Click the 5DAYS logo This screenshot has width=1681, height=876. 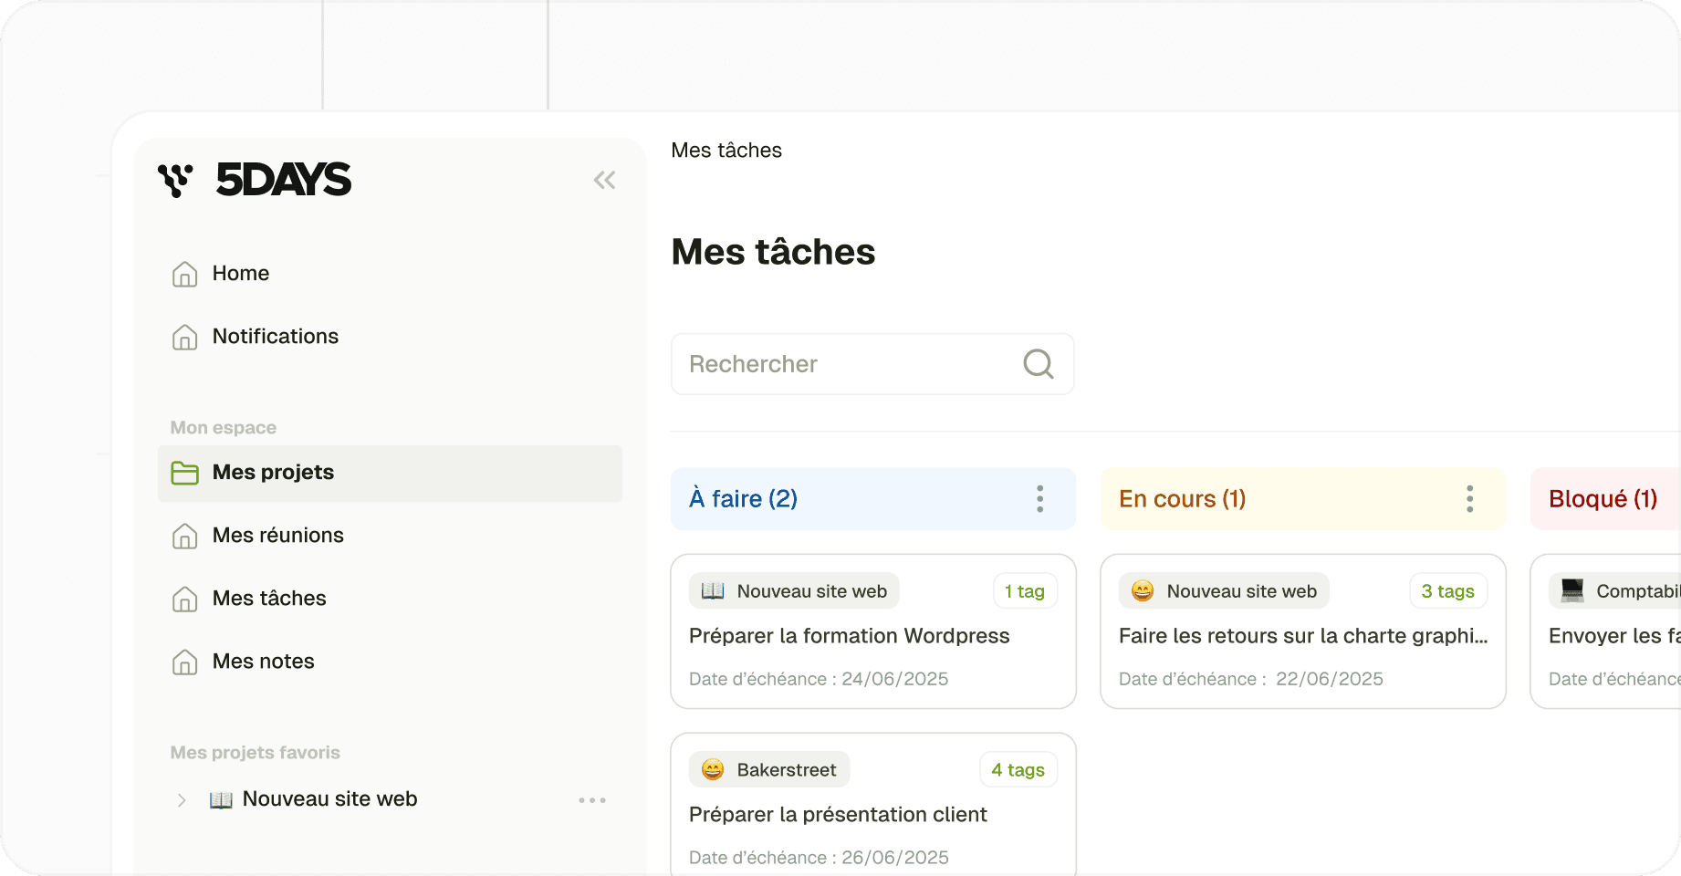coord(255,180)
